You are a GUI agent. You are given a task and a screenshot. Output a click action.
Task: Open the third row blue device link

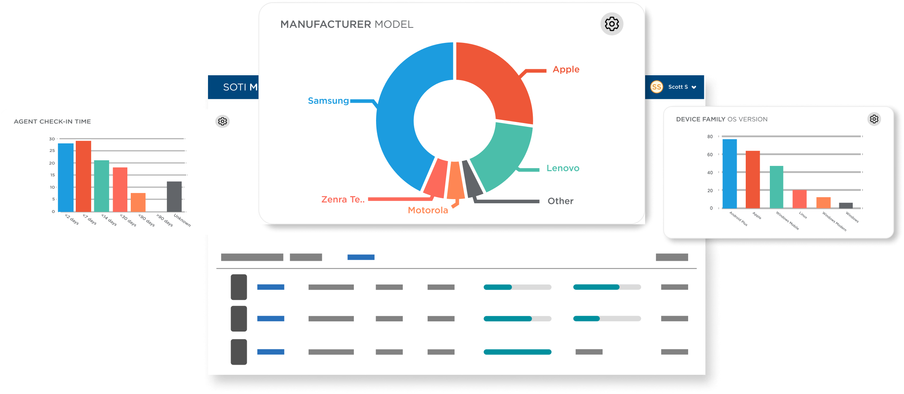271,352
